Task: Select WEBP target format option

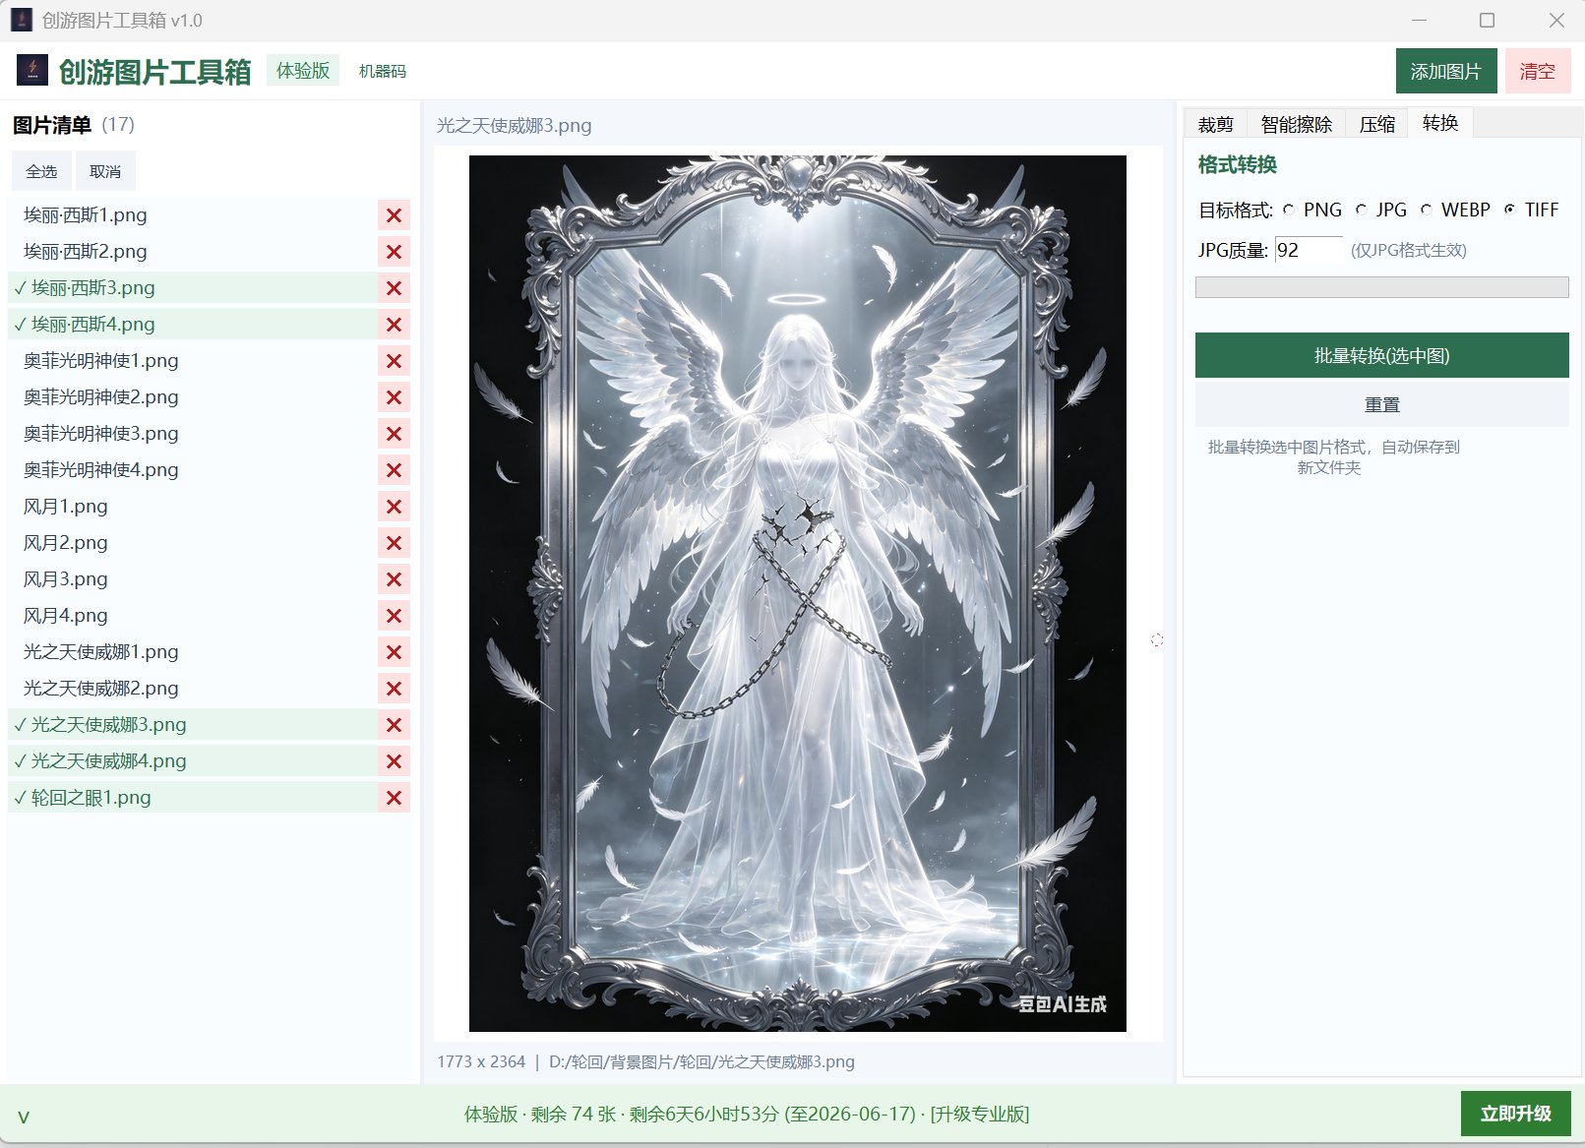Action: (x=1426, y=210)
